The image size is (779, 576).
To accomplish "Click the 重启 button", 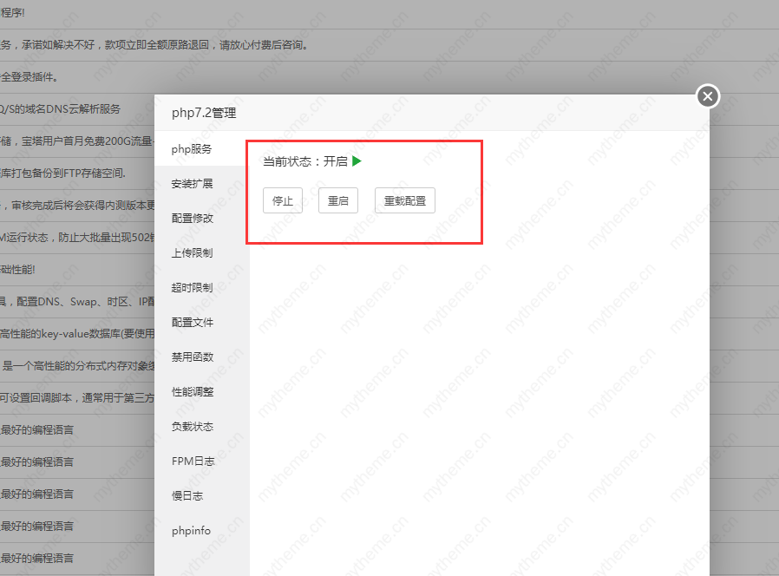I will coord(337,200).
